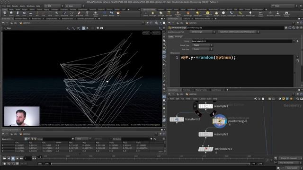Select the Box shelf tool
Screen dimensions: 303x170
click(5, 14)
